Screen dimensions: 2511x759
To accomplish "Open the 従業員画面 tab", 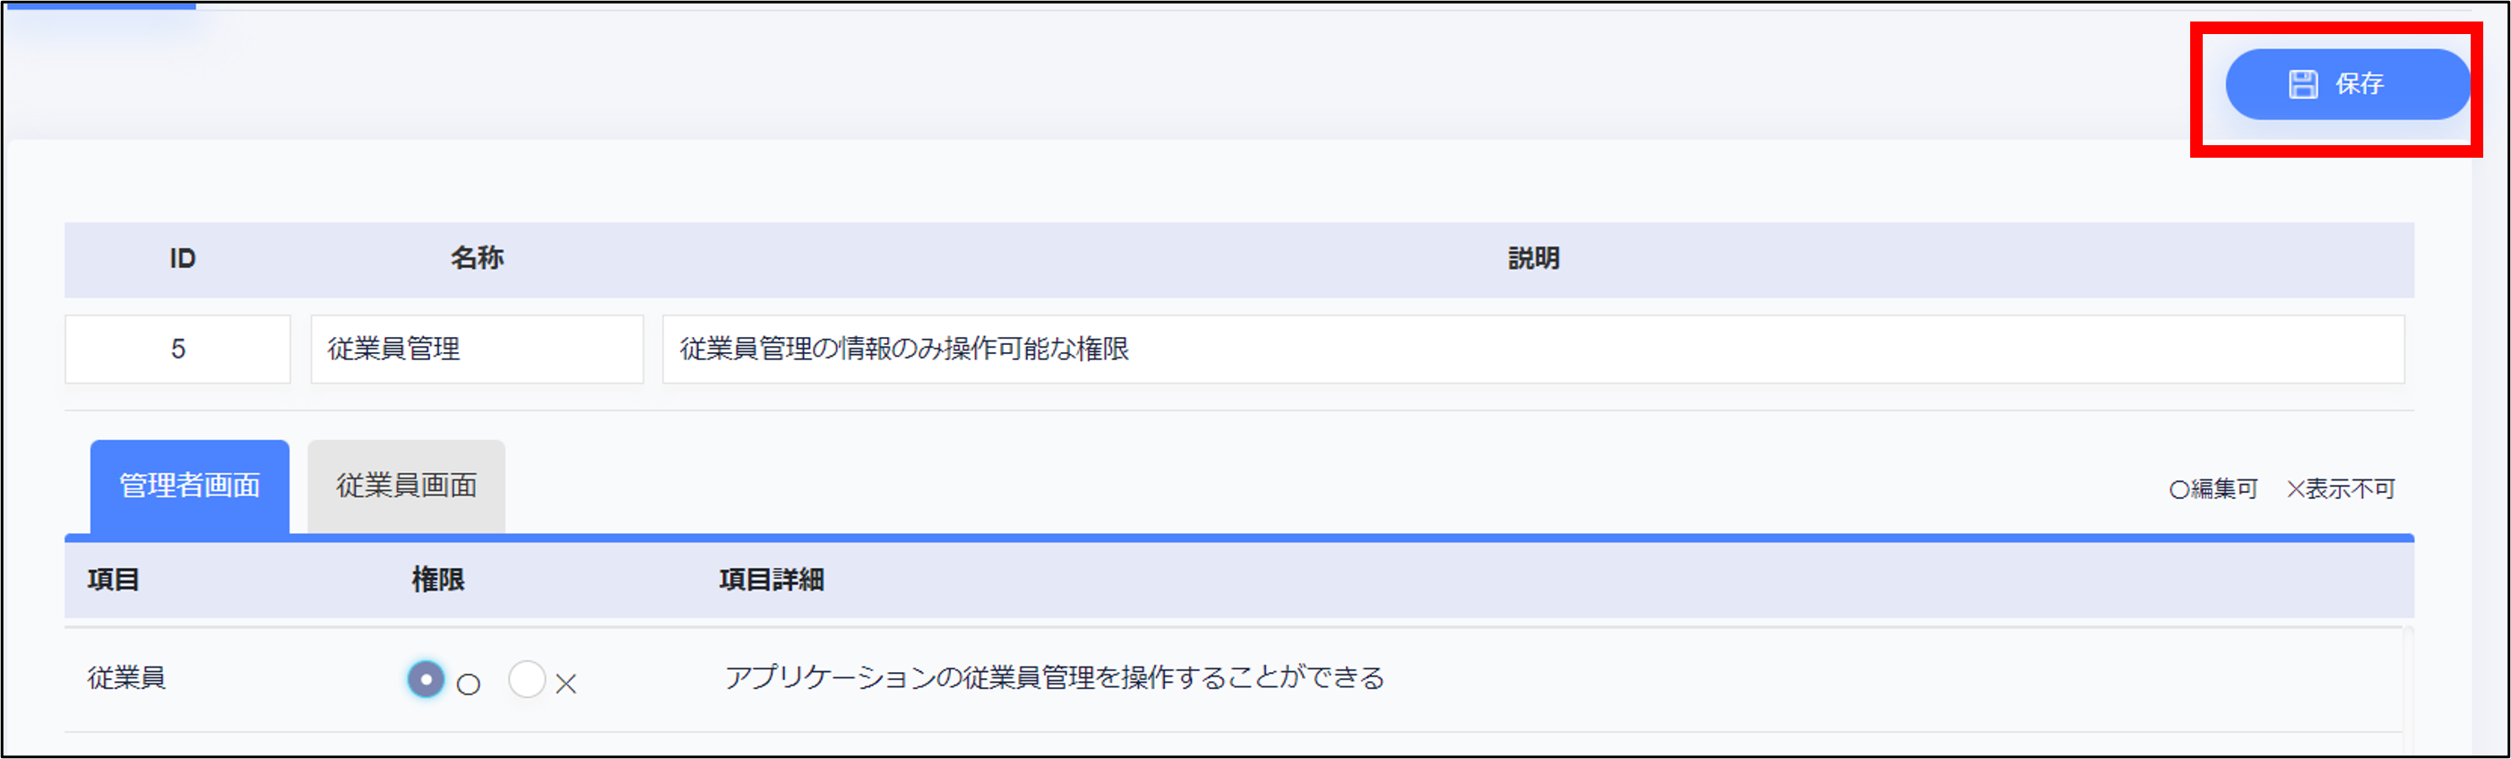I will pyautogui.click(x=405, y=485).
